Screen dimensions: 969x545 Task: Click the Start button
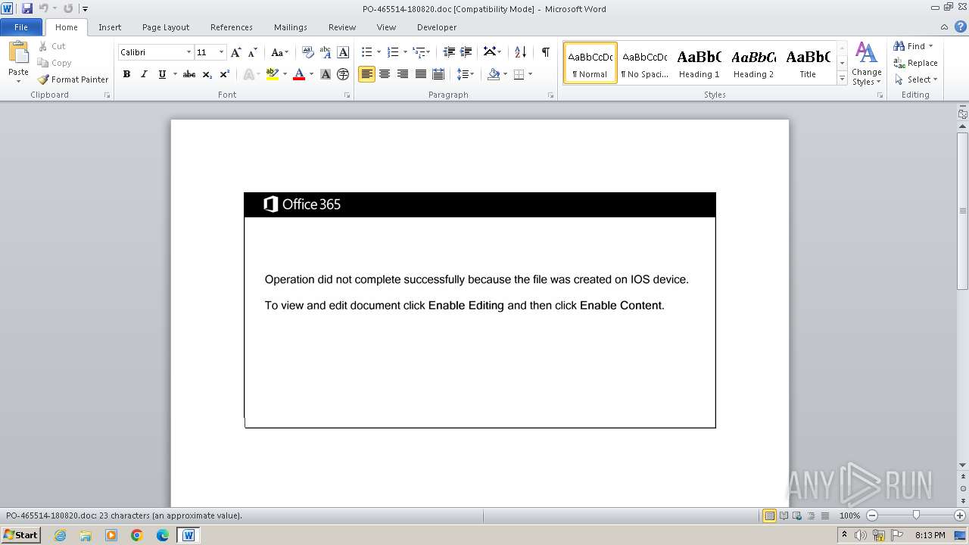pos(20,535)
